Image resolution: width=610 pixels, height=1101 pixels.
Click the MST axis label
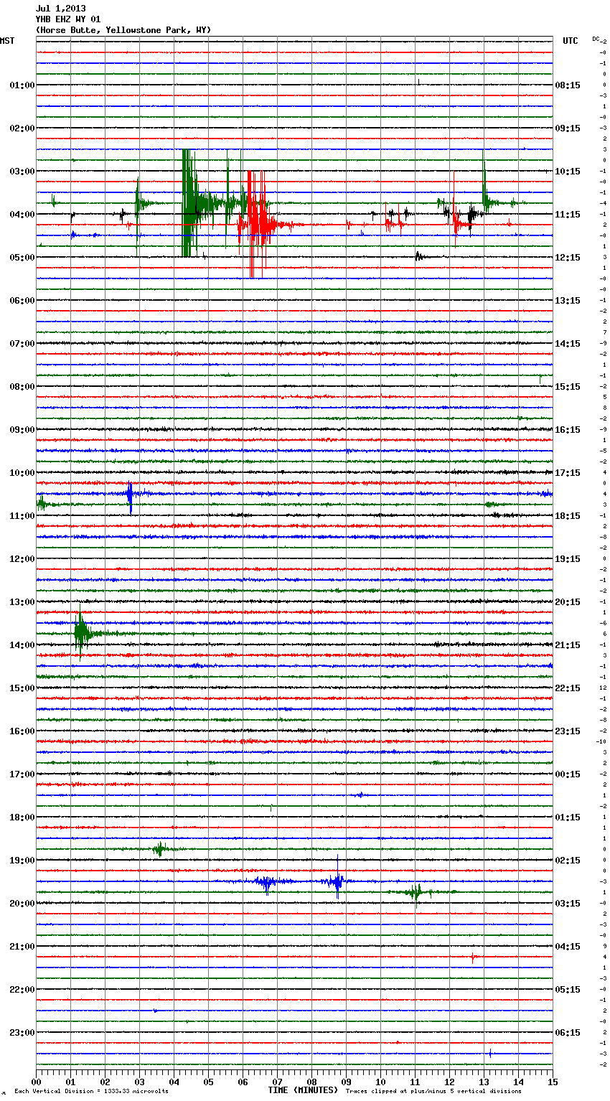click(7, 41)
